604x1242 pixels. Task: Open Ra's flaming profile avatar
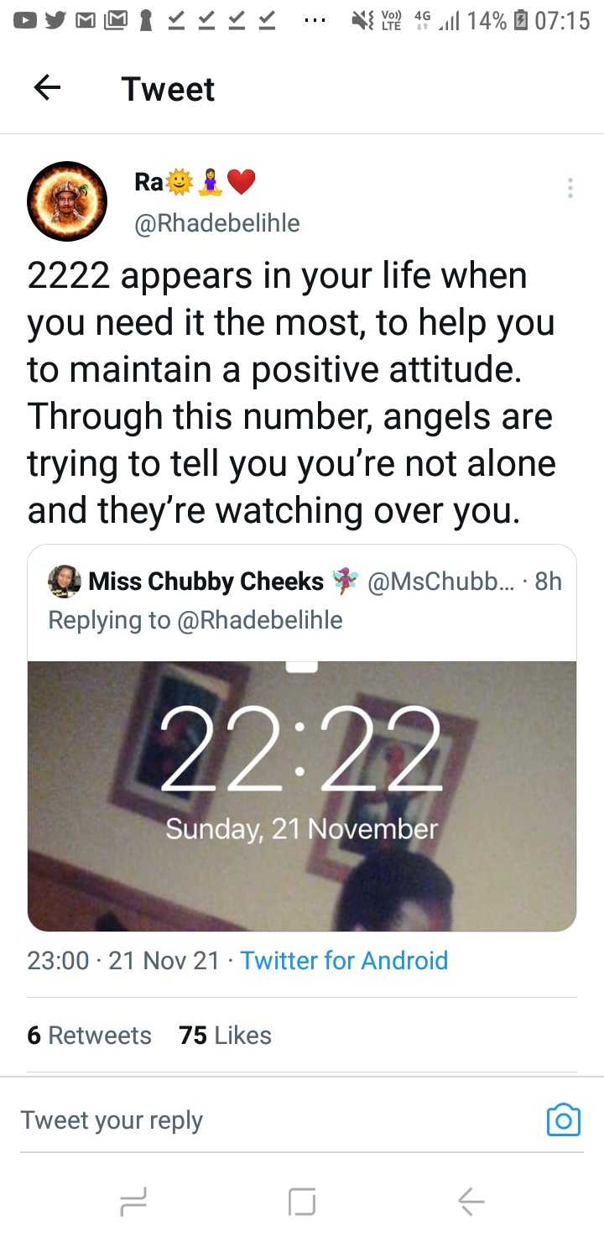67,201
